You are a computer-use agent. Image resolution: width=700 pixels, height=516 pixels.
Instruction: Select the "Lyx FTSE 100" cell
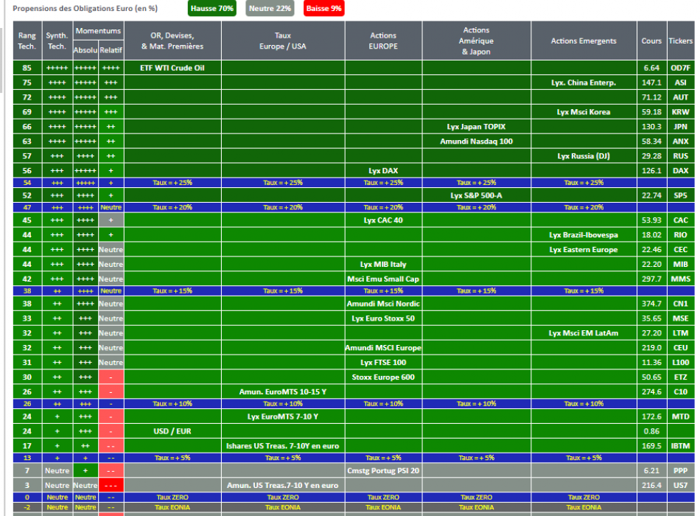click(x=383, y=363)
